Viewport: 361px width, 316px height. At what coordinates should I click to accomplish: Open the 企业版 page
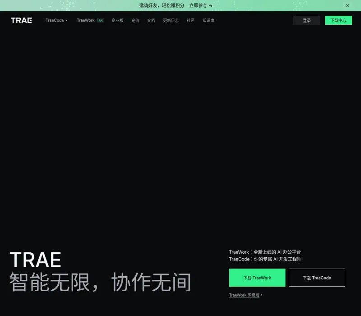[118, 20]
